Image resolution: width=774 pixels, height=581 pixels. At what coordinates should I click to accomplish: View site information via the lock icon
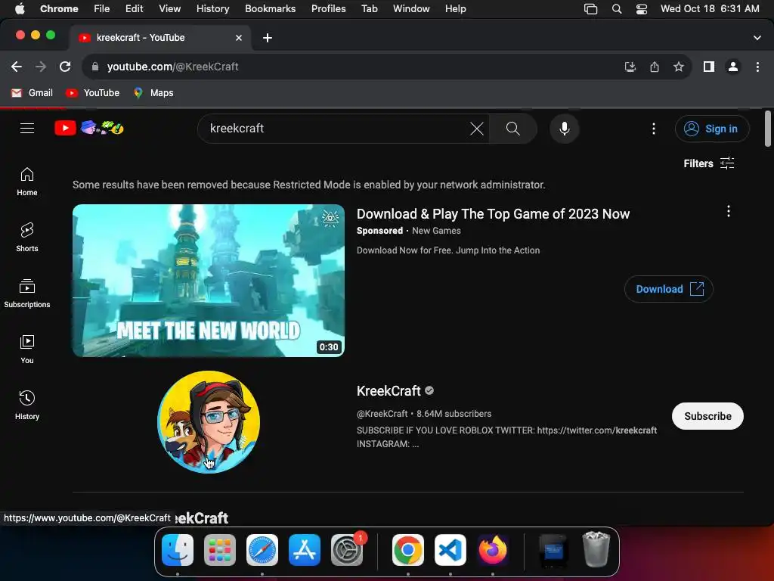click(95, 67)
